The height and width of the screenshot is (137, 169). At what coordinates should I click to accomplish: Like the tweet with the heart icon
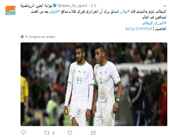click(70, 133)
